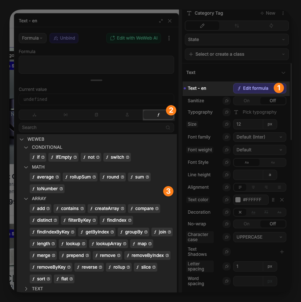Enable Sanitize by clicking On
The image size is (301, 302).
coord(246,100)
